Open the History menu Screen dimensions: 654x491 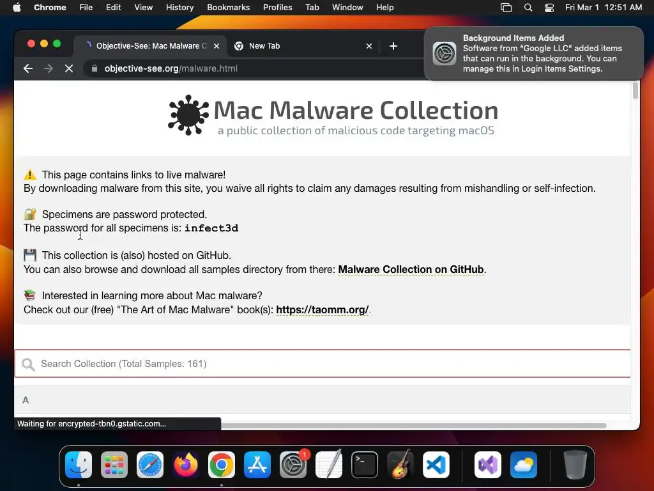click(179, 7)
